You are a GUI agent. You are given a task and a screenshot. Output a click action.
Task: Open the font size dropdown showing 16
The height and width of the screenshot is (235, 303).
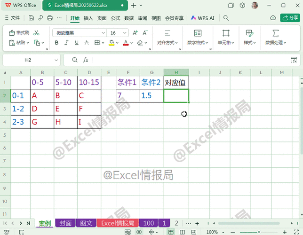click(x=125, y=33)
